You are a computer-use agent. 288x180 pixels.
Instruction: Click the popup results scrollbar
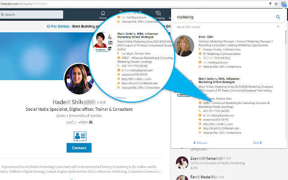pyautogui.click(x=286, y=37)
